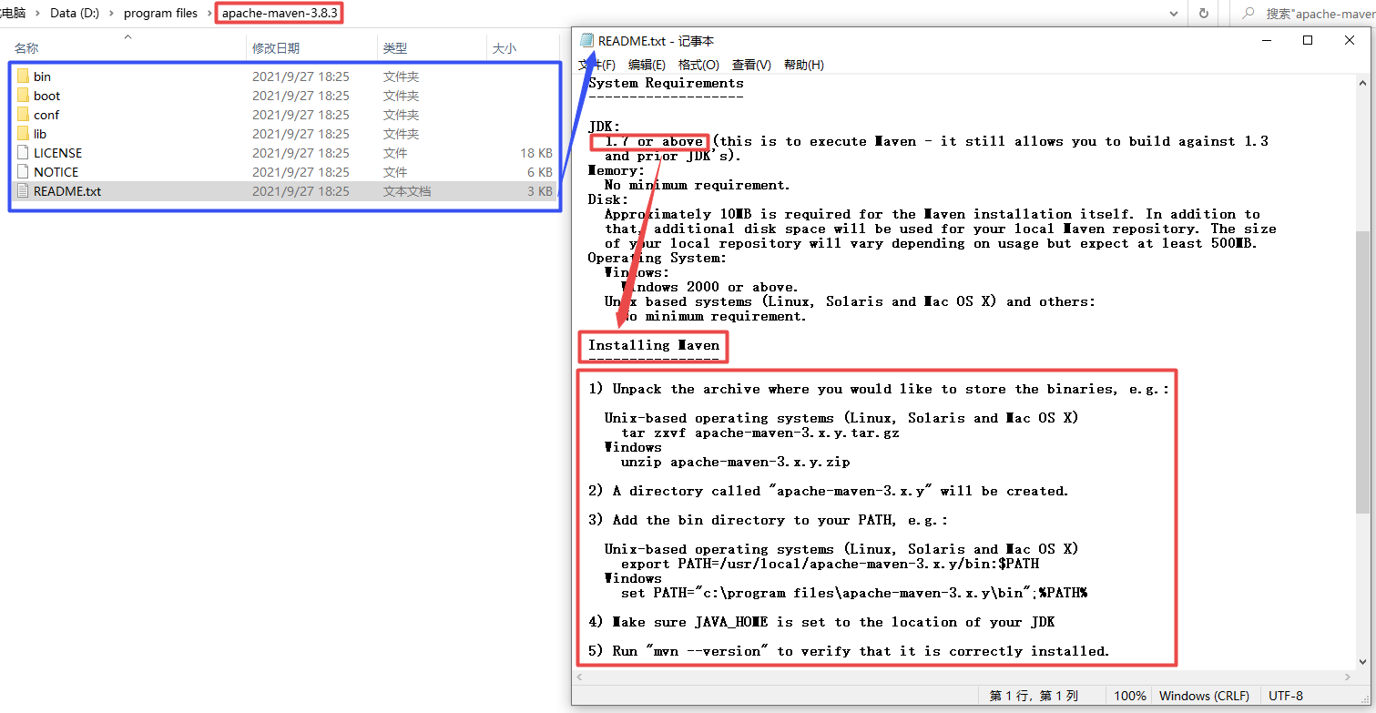This screenshot has height=713, width=1376.
Task: Sort files by 类型 column
Action: tap(395, 48)
